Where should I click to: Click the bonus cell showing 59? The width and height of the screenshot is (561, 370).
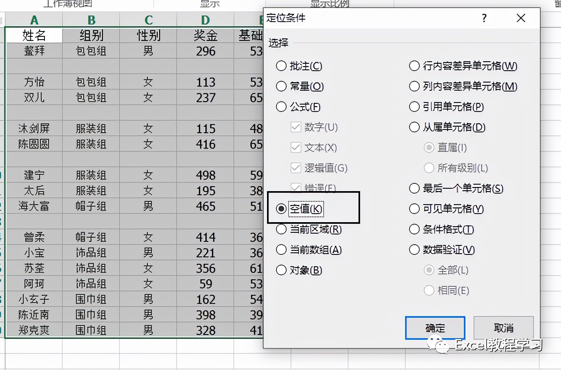pyautogui.click(x=205, y=284)
